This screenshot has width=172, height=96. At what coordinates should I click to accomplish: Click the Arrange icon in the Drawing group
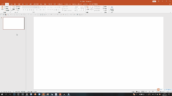[87, 8]
